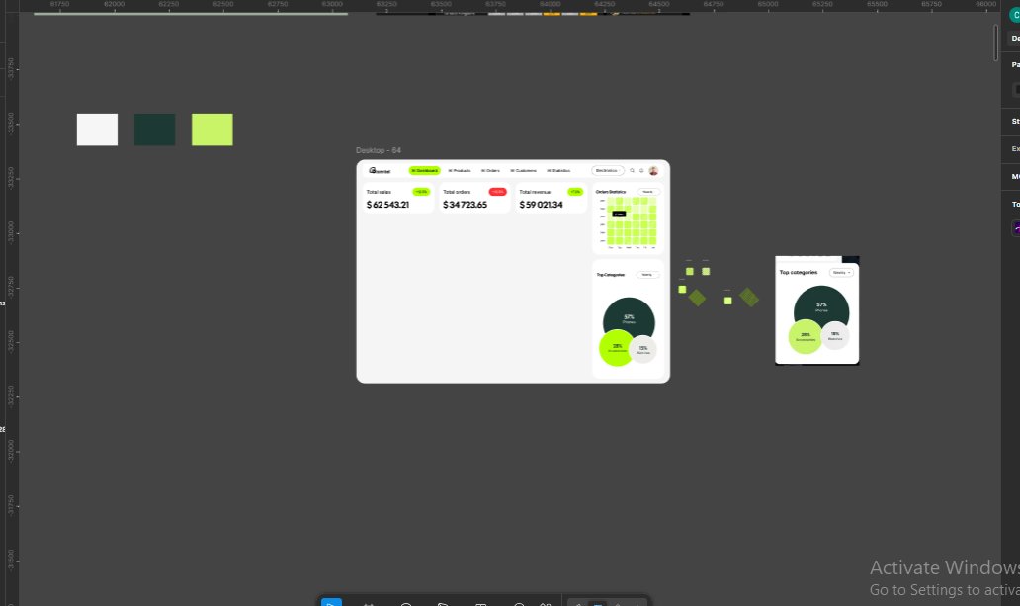Image resolution: width=1020 pixels, height=606 pixels.
Task: Select the Total orders value $34 723.65
Action: coord(466,205)
